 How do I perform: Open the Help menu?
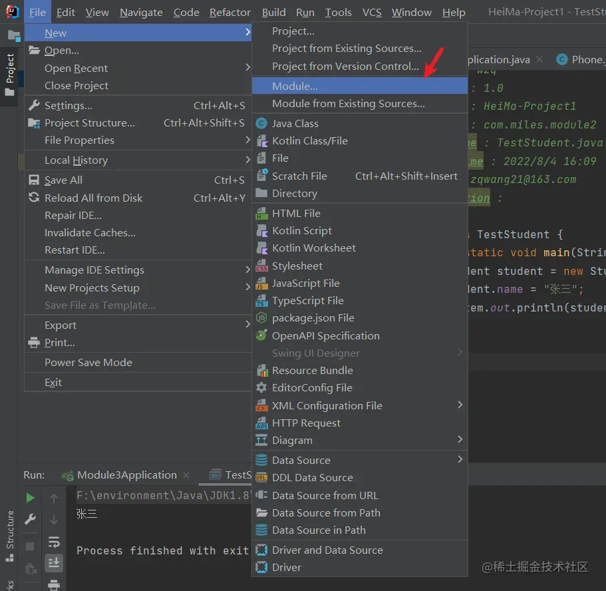454,13
